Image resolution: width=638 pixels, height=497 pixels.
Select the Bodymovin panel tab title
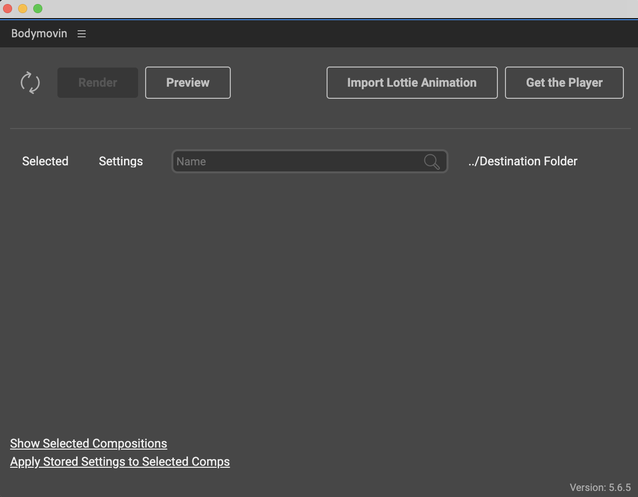point(39,33)
